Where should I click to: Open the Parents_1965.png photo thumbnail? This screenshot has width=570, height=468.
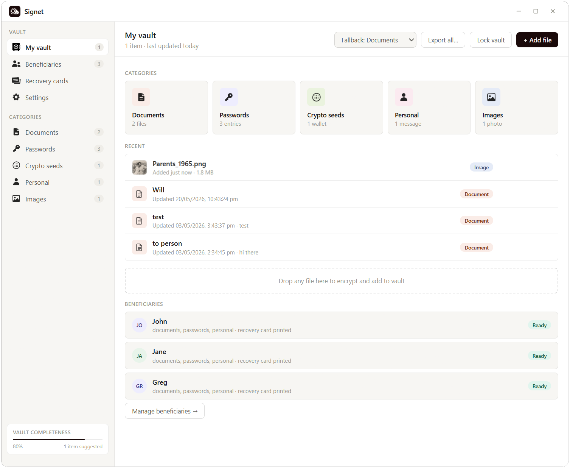pos(139,167)
